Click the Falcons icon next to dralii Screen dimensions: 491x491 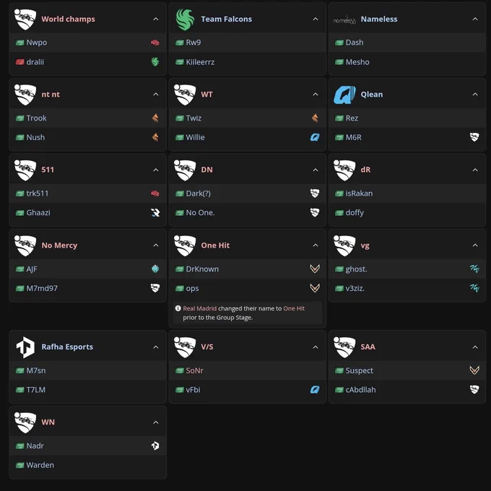(155, 61)
